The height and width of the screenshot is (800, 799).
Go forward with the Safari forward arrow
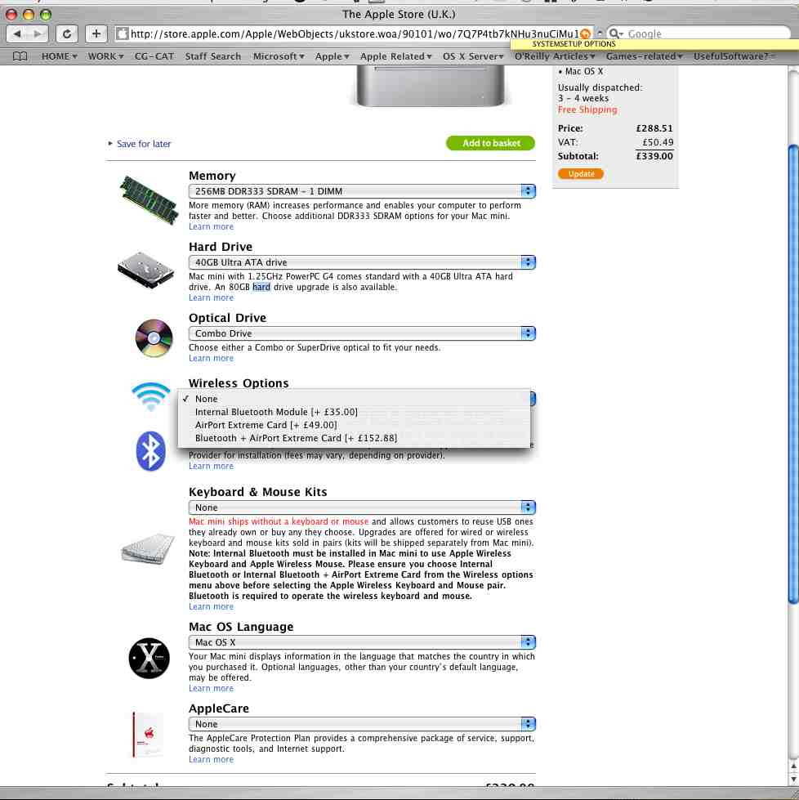click(x=38, y=34)
